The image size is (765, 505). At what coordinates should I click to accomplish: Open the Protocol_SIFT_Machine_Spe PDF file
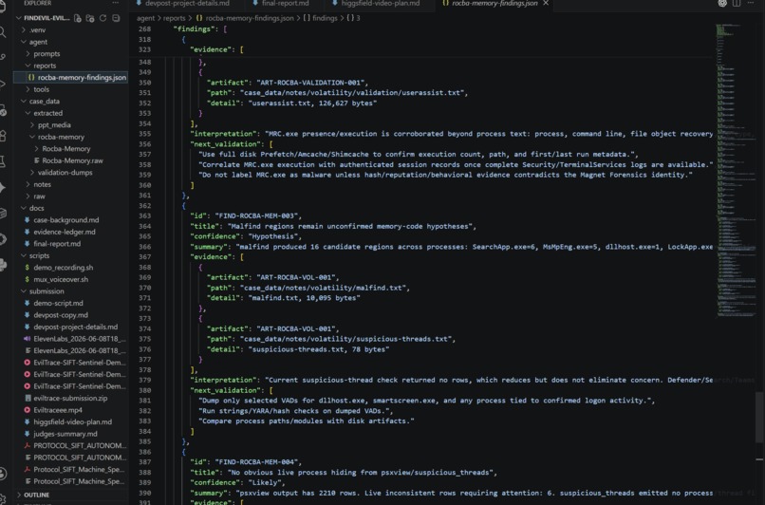click(x=71, y=469)
